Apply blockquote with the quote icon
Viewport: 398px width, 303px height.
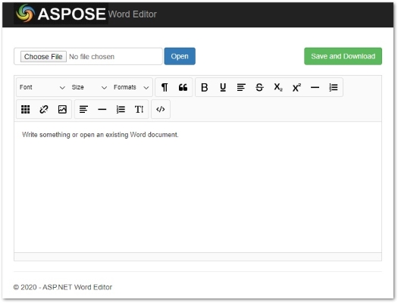pyautogui.click(x=183, y=87)
